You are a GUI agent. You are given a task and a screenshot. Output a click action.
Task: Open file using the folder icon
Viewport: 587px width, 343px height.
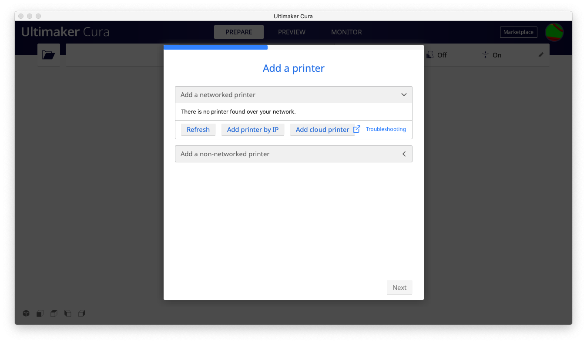48,55
